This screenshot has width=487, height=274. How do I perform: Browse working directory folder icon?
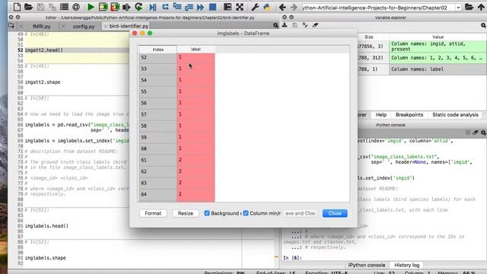[x=469, y=7]
